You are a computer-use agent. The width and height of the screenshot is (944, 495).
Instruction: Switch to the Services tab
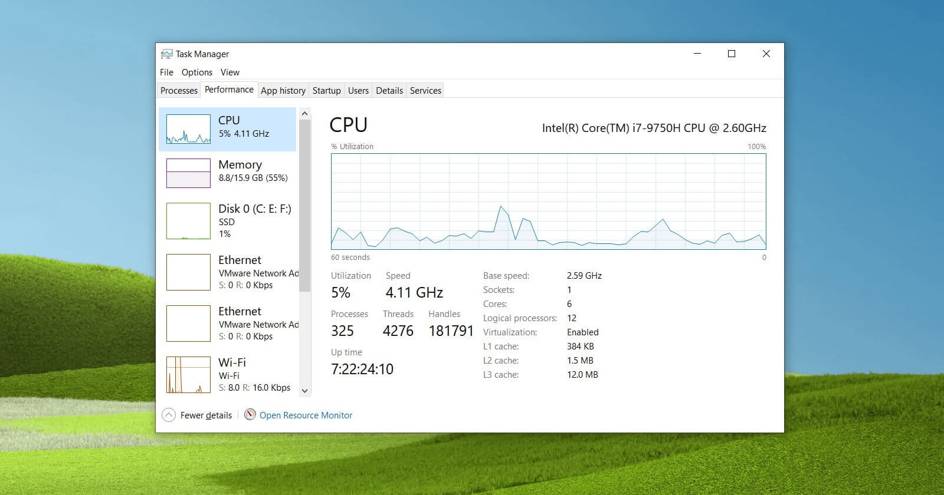click(x=425, y=90)
